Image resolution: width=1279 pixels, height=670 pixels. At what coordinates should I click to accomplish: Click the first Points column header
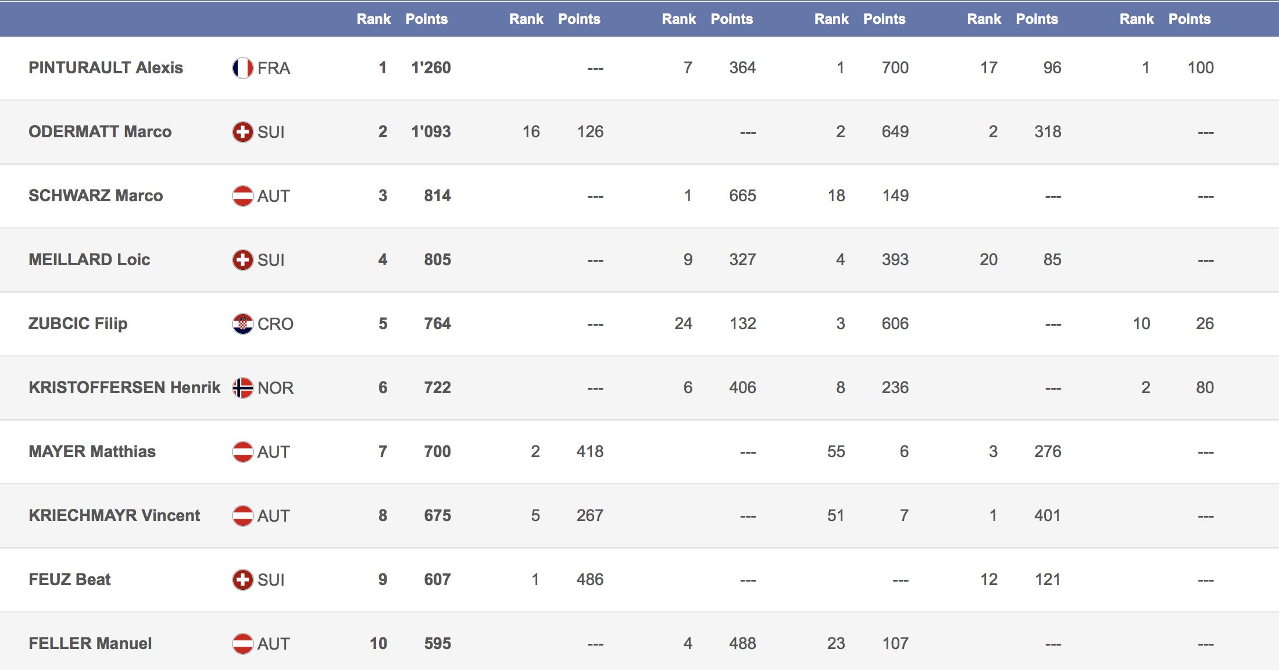point(426,19)
